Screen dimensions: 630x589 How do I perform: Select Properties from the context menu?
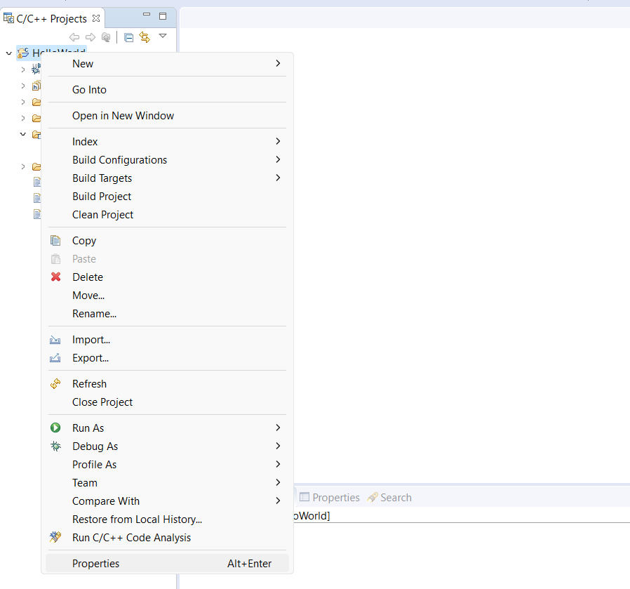coord(96,564)
